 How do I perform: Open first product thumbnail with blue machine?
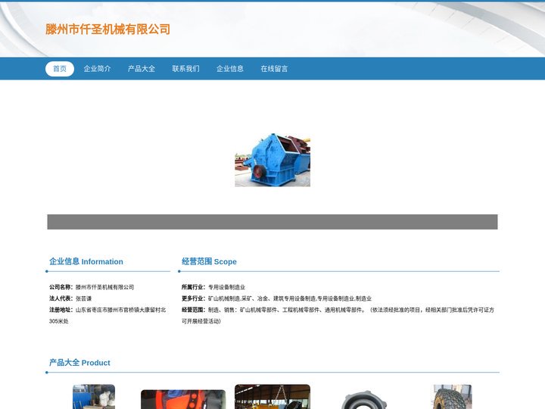tap(94, 396)
